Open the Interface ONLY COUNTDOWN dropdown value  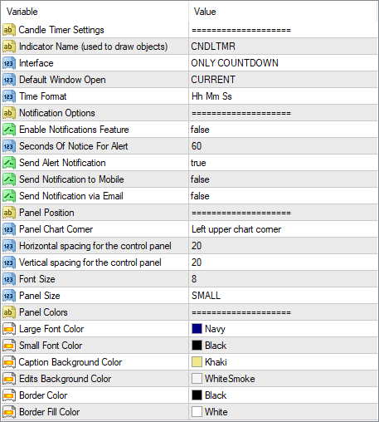tap(283, 63)
